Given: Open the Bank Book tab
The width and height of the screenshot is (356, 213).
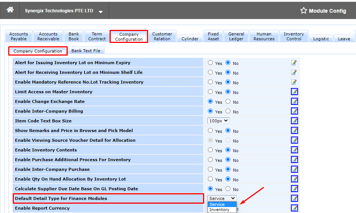Looking at the screenshot, I should (x=74, y=36).
